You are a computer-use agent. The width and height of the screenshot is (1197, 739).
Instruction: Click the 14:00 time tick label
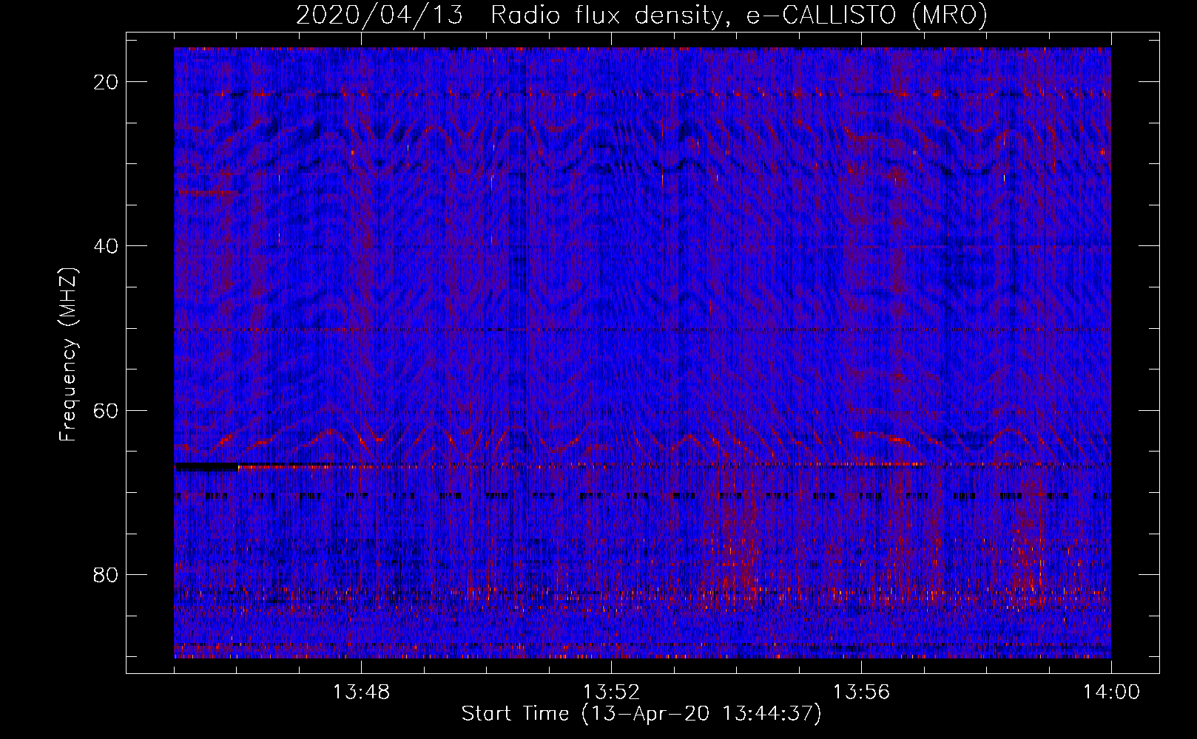1112,692
